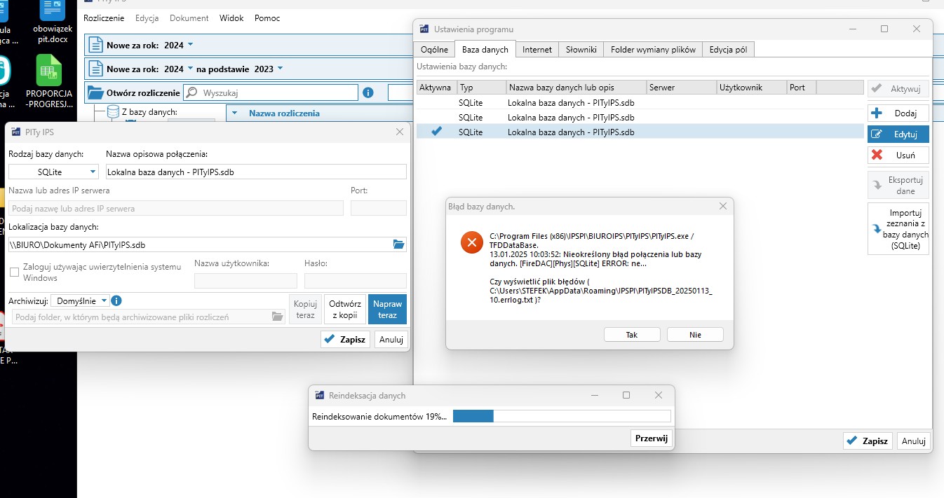Expand the Archiwizuj Domyślnie dropdown
The width and height of the screenshot is (944, 498).
[x=104, y=300]
